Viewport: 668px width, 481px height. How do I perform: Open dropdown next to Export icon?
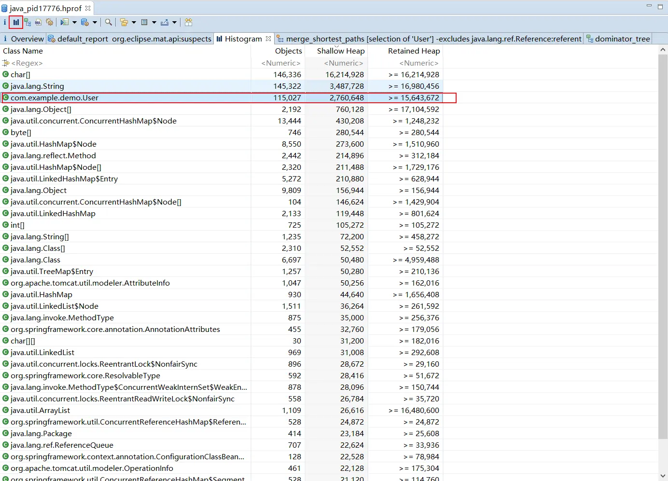(174, 22)
